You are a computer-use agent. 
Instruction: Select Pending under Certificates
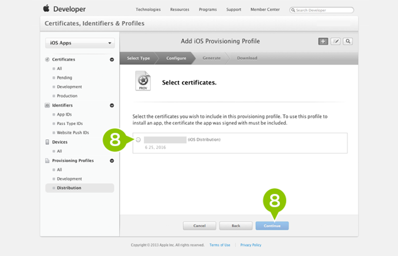[64, 78]
